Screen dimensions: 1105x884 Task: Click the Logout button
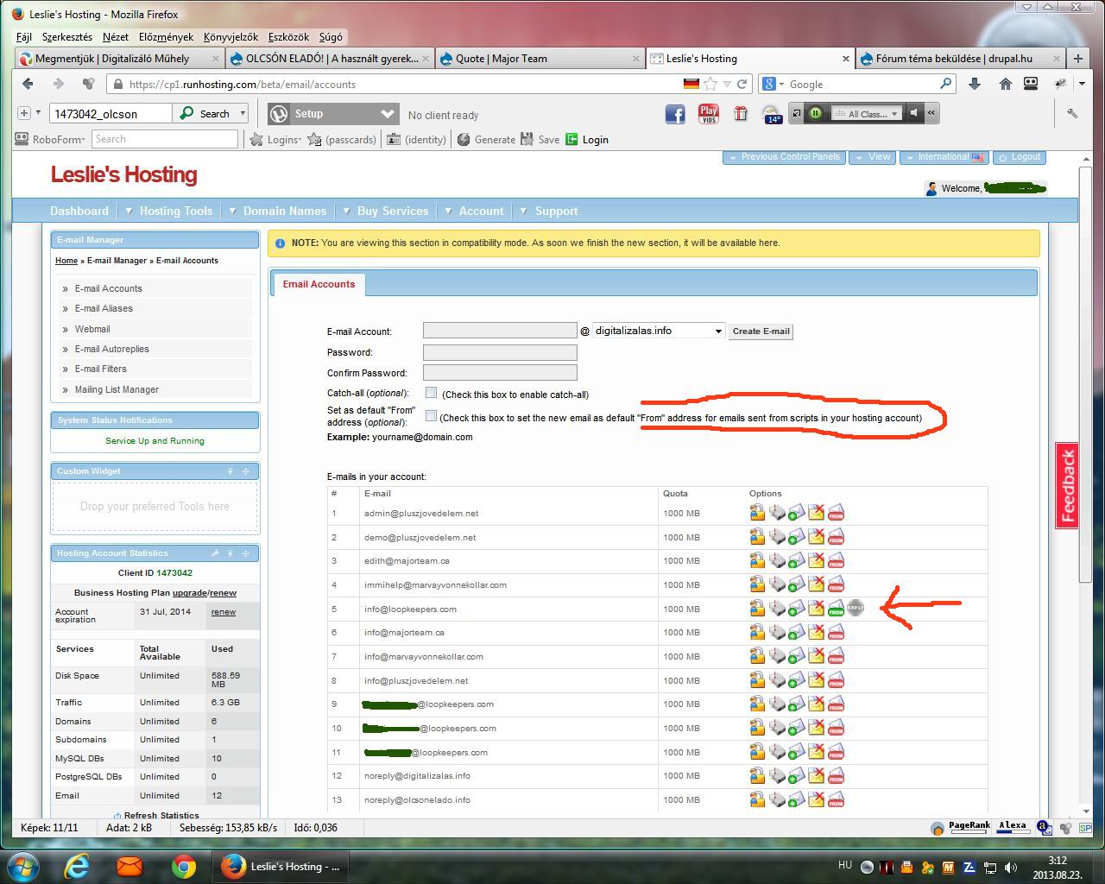1020,157
